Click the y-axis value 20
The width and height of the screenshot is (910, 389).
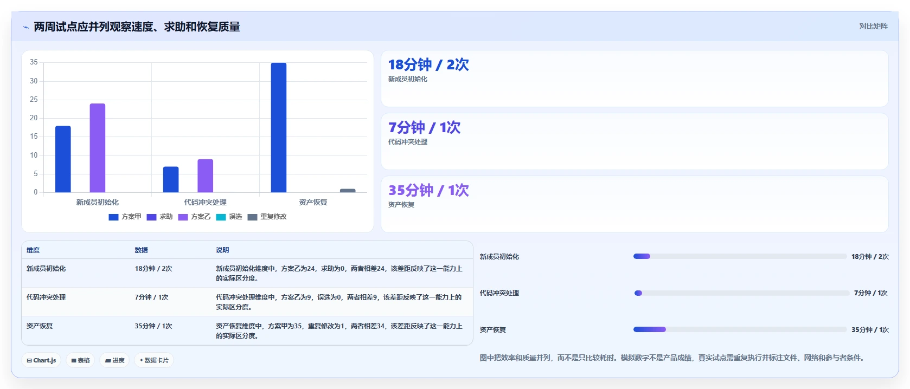(x=34, y=118)
